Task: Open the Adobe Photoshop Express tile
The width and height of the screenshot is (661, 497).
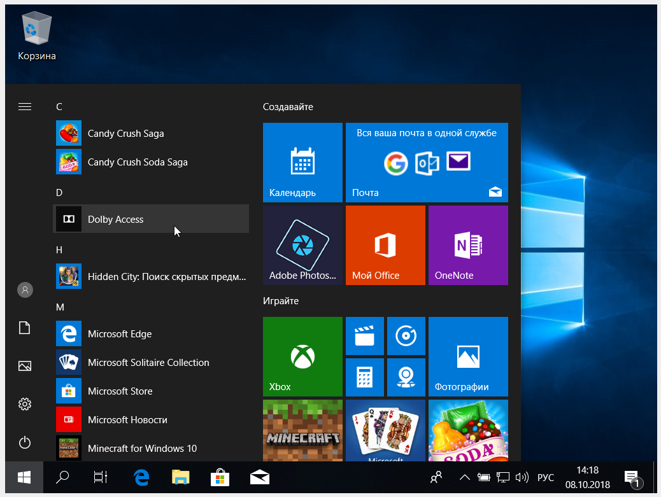Action: pos(302,245)
